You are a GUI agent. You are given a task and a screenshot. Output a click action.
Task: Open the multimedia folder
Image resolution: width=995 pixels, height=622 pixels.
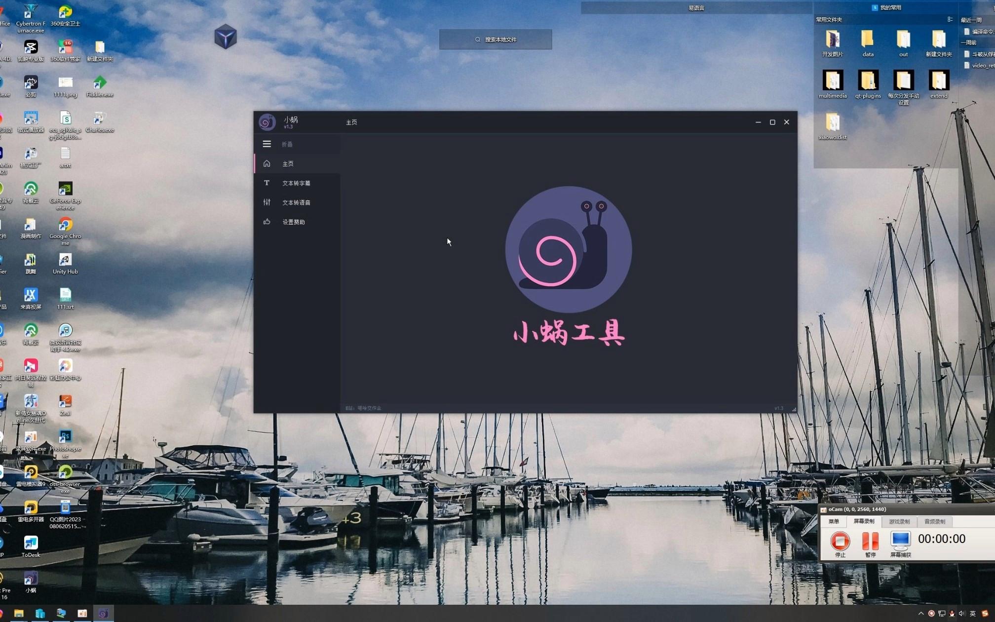coord(833,85)
